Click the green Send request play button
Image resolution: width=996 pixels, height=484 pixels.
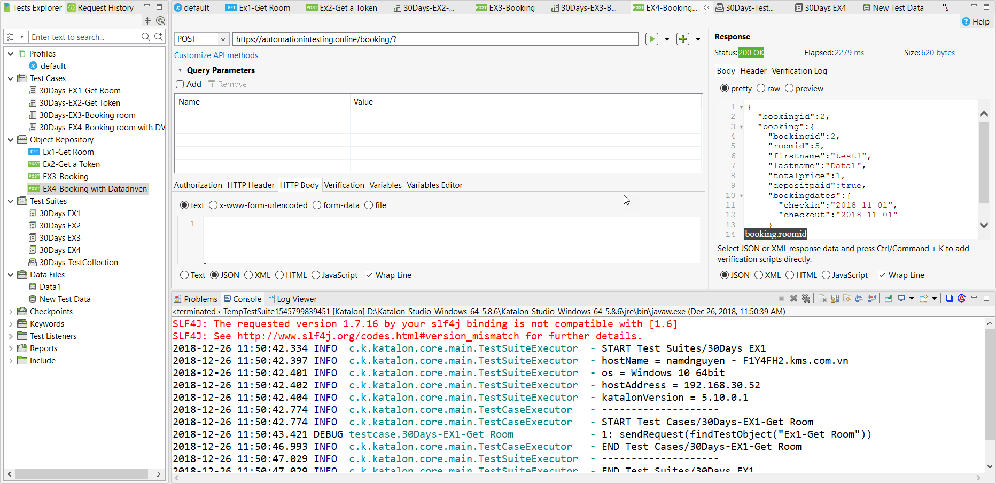[x=651, y=39]
